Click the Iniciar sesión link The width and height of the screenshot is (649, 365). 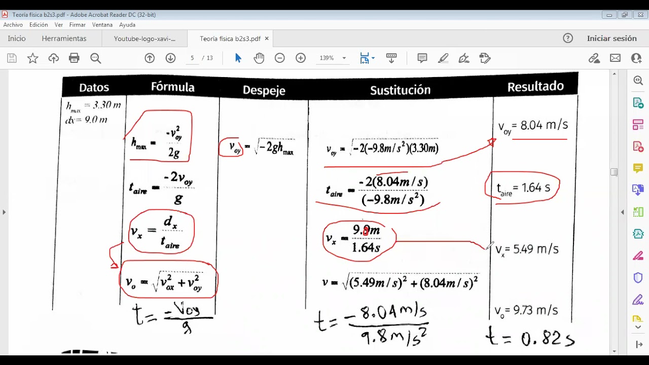611,38
